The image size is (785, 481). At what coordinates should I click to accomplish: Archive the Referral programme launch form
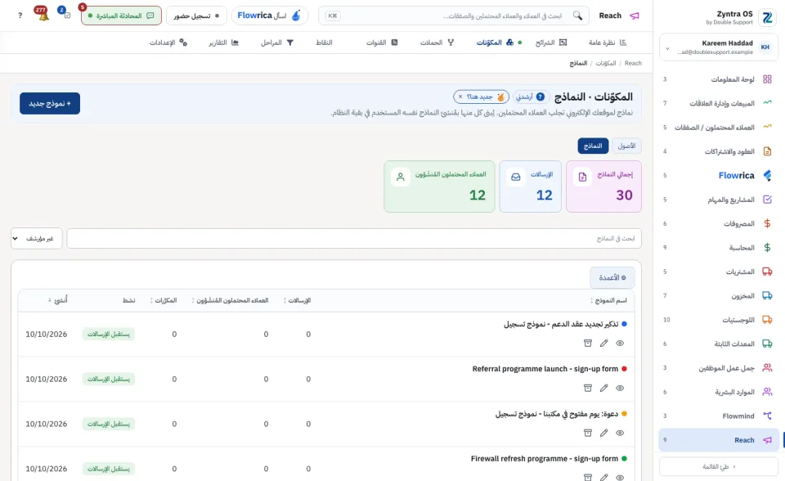588,388
